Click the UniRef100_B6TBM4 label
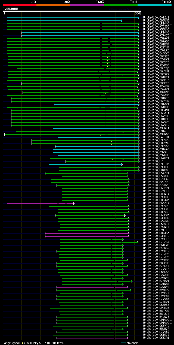 (156, 45)
